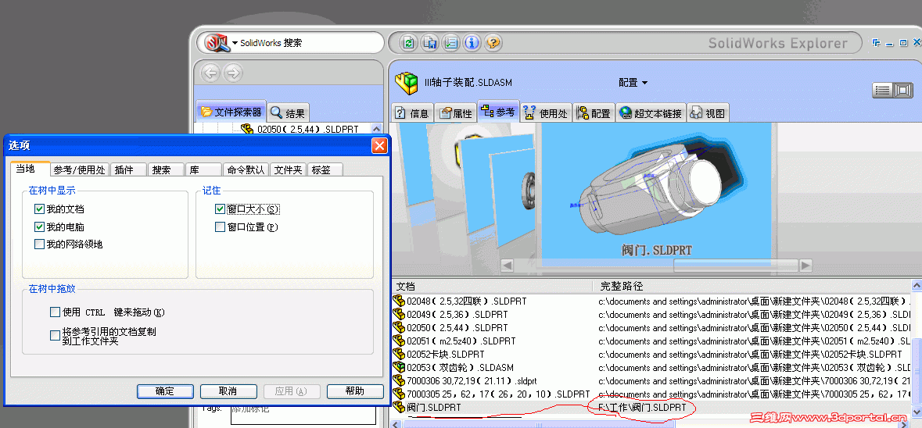This screenshot has height=428, width=922.
Task: Click the preview carousel scroll thumb
Action: (x=735, y=266)
